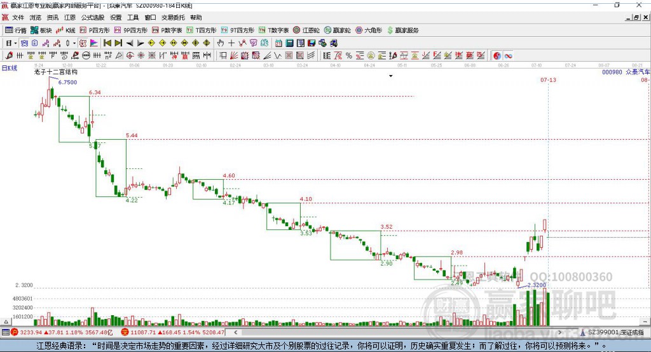
Task: Open the 设置 menu
Action: tap(116, 17)
